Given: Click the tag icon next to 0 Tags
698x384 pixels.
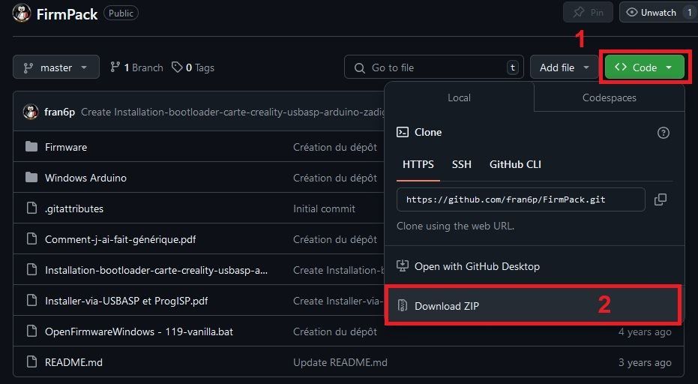Looking at the screenshot, I should (177, 67).
